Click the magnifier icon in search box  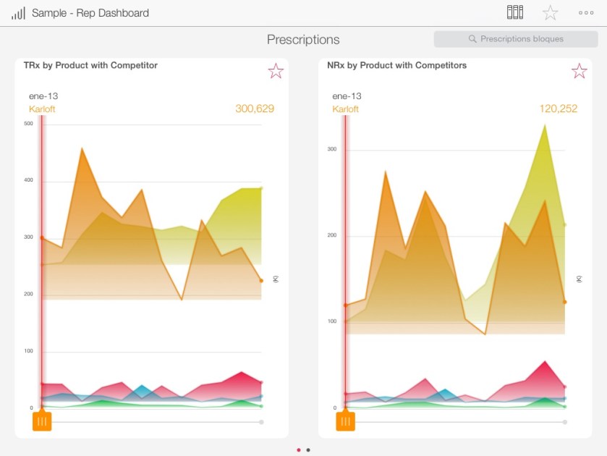[472, 39]
